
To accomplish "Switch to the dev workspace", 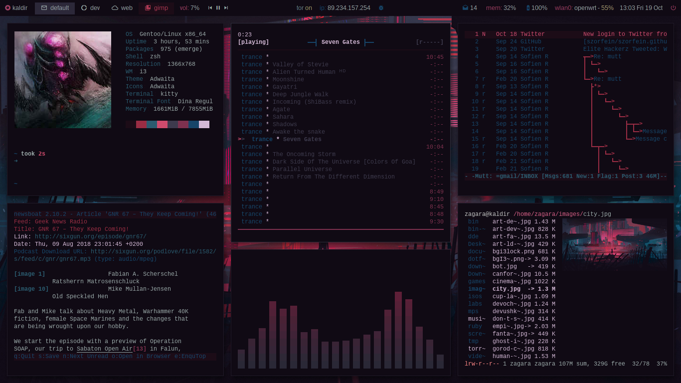I will pos(90,8).
